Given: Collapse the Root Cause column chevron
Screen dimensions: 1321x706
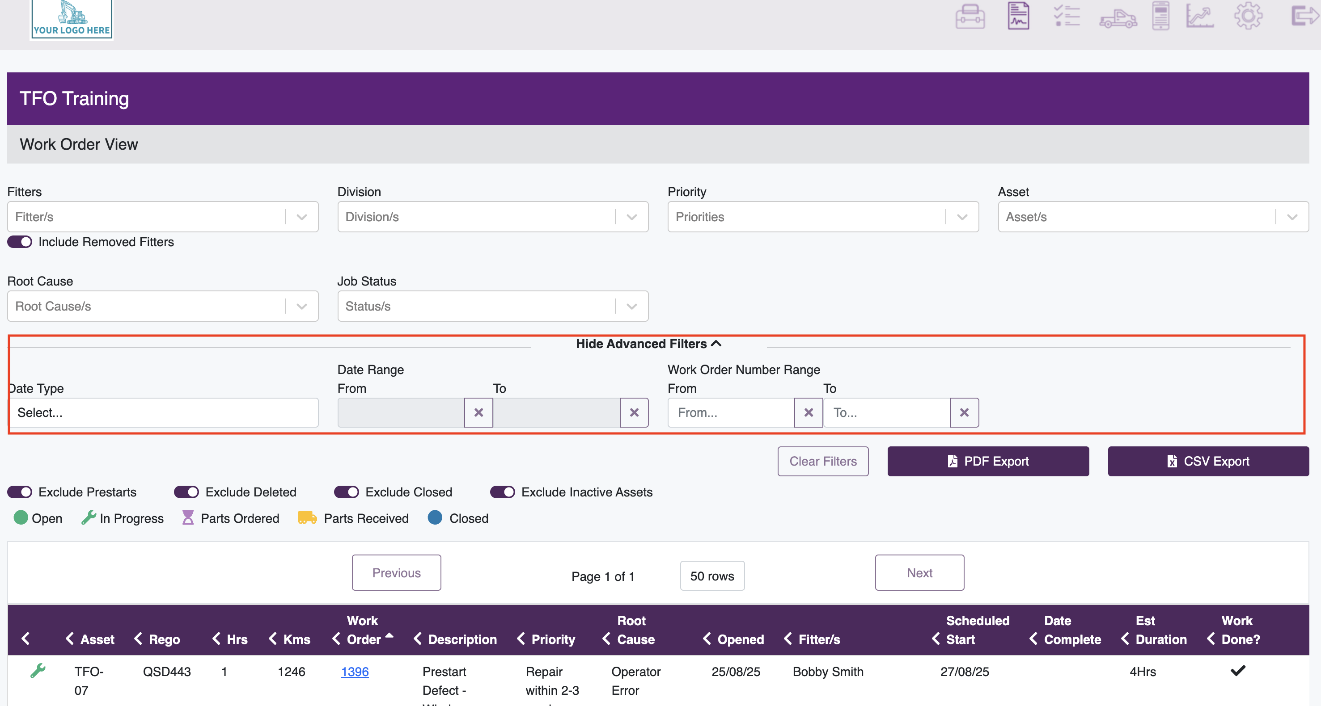Looking at the screenshot, I should pyautogui.click(x=606, y=639).
